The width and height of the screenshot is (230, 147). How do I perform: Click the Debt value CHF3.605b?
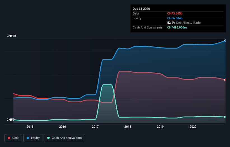[175, 13]
